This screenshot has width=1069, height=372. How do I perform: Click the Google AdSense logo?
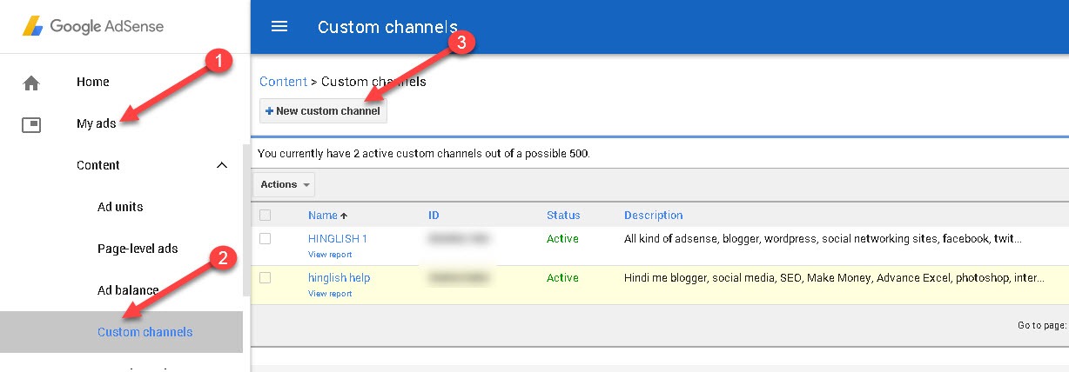pos(93,26)
